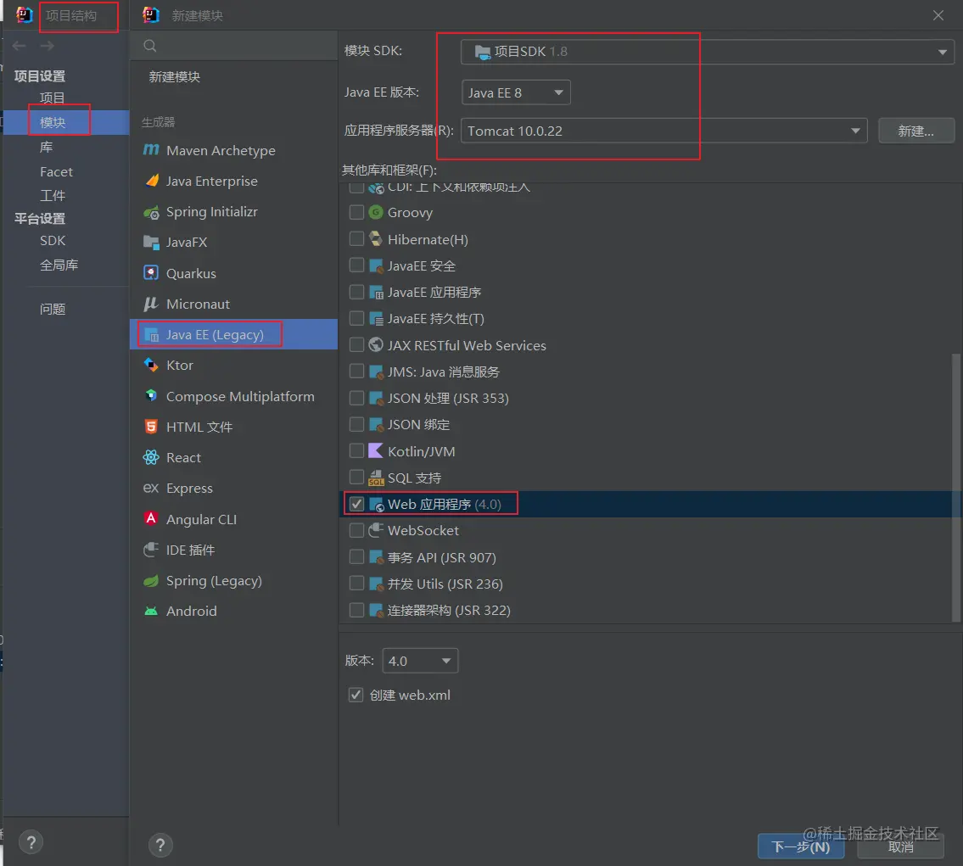This screenshot has height=866, width=963.
Task: Enable the Groovy checkbox
Action: [x=356, y=212]
